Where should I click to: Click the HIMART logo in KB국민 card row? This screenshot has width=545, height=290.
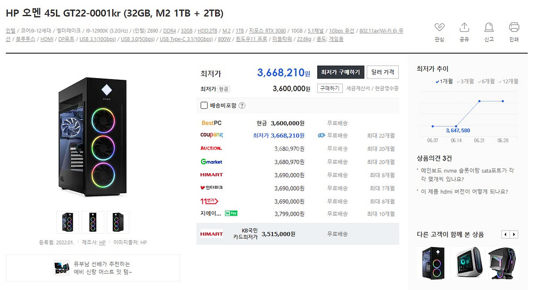click(211, 234)
